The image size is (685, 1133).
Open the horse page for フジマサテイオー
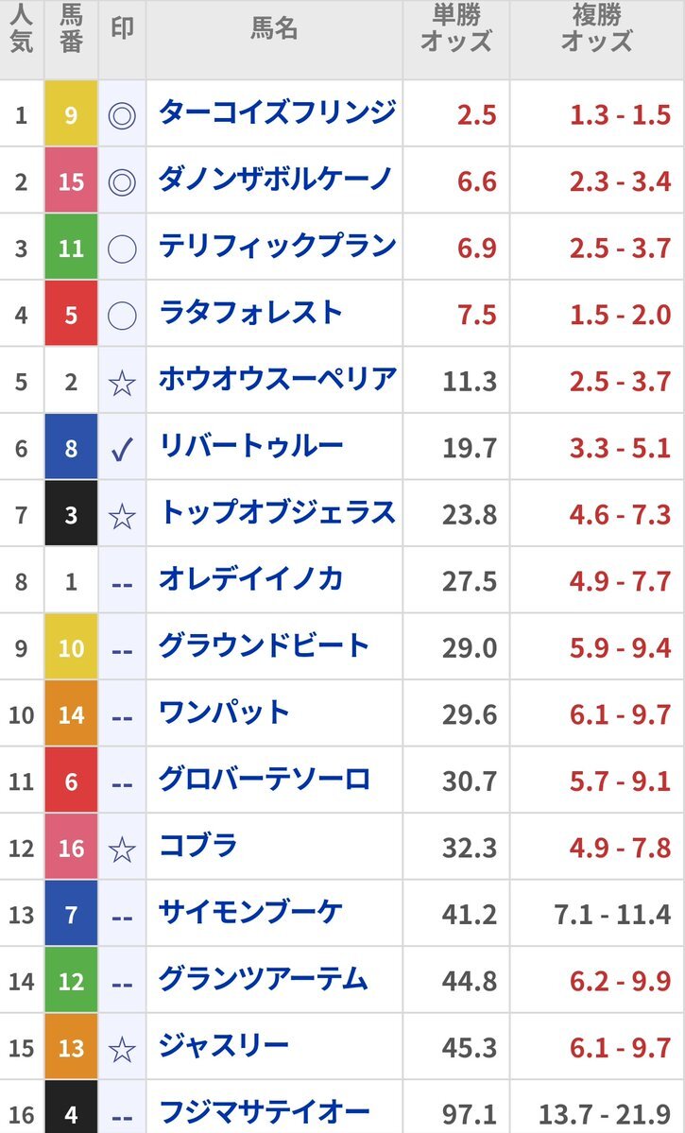click(x=265, y=1113)
